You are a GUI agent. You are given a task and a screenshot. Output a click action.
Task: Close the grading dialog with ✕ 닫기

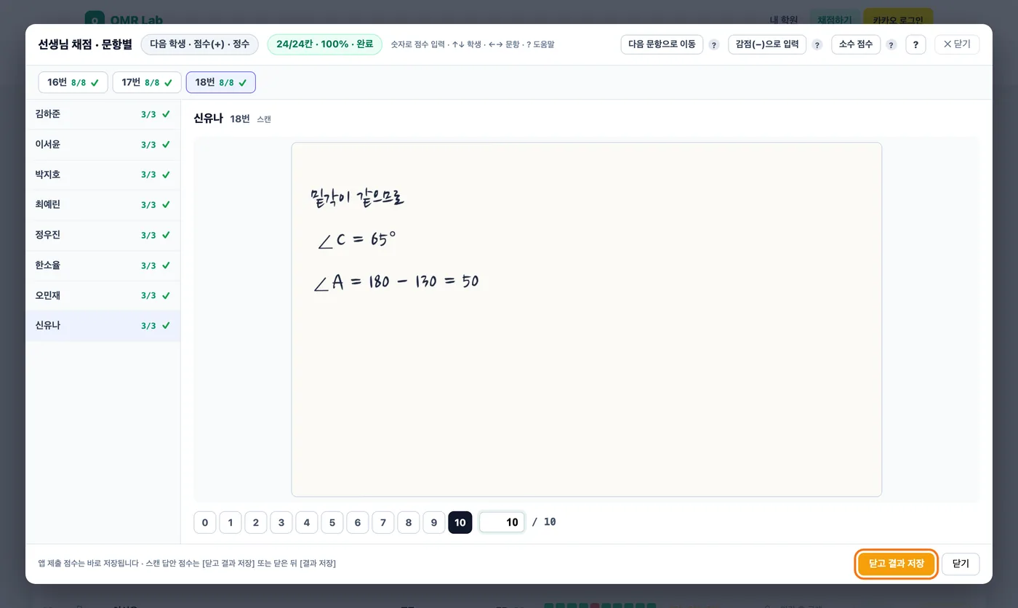tap(957, 44)
